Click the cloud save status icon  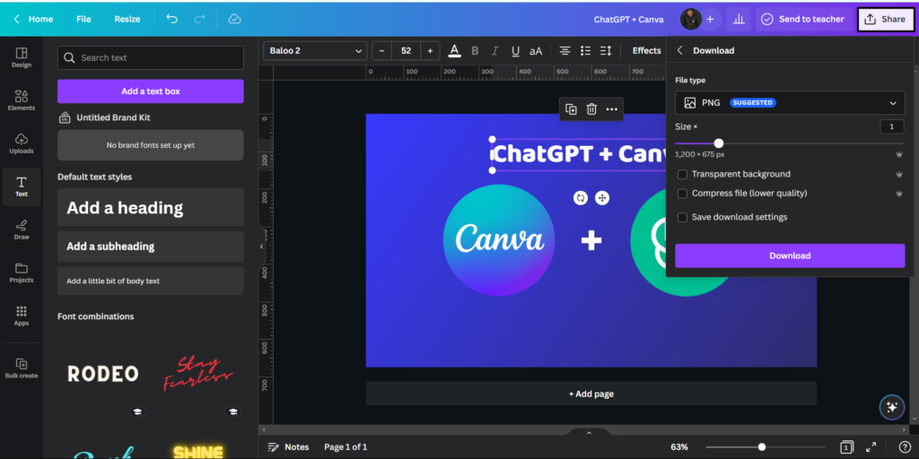tap(234, 19)
